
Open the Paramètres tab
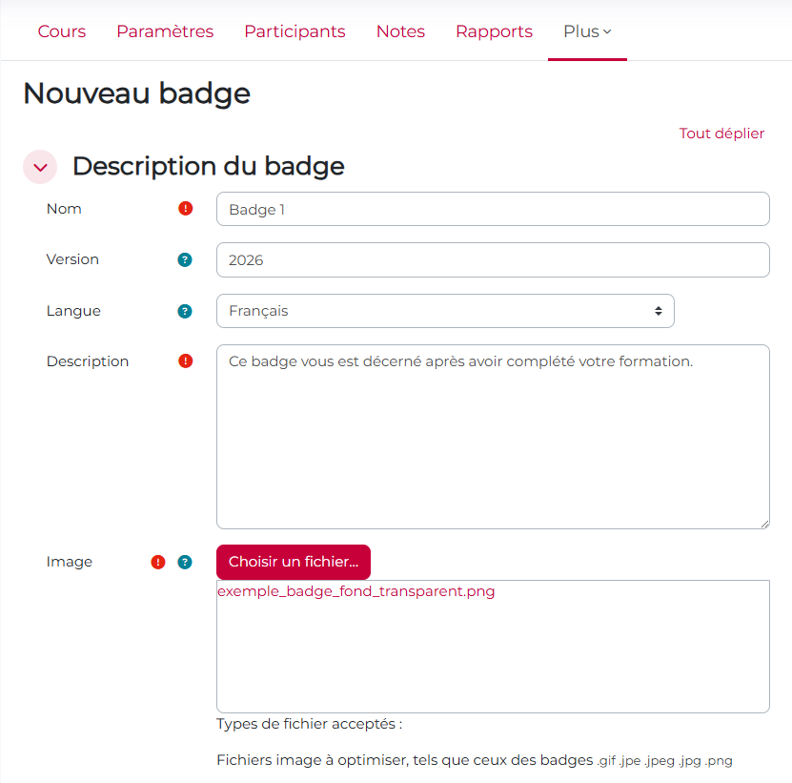165,31
